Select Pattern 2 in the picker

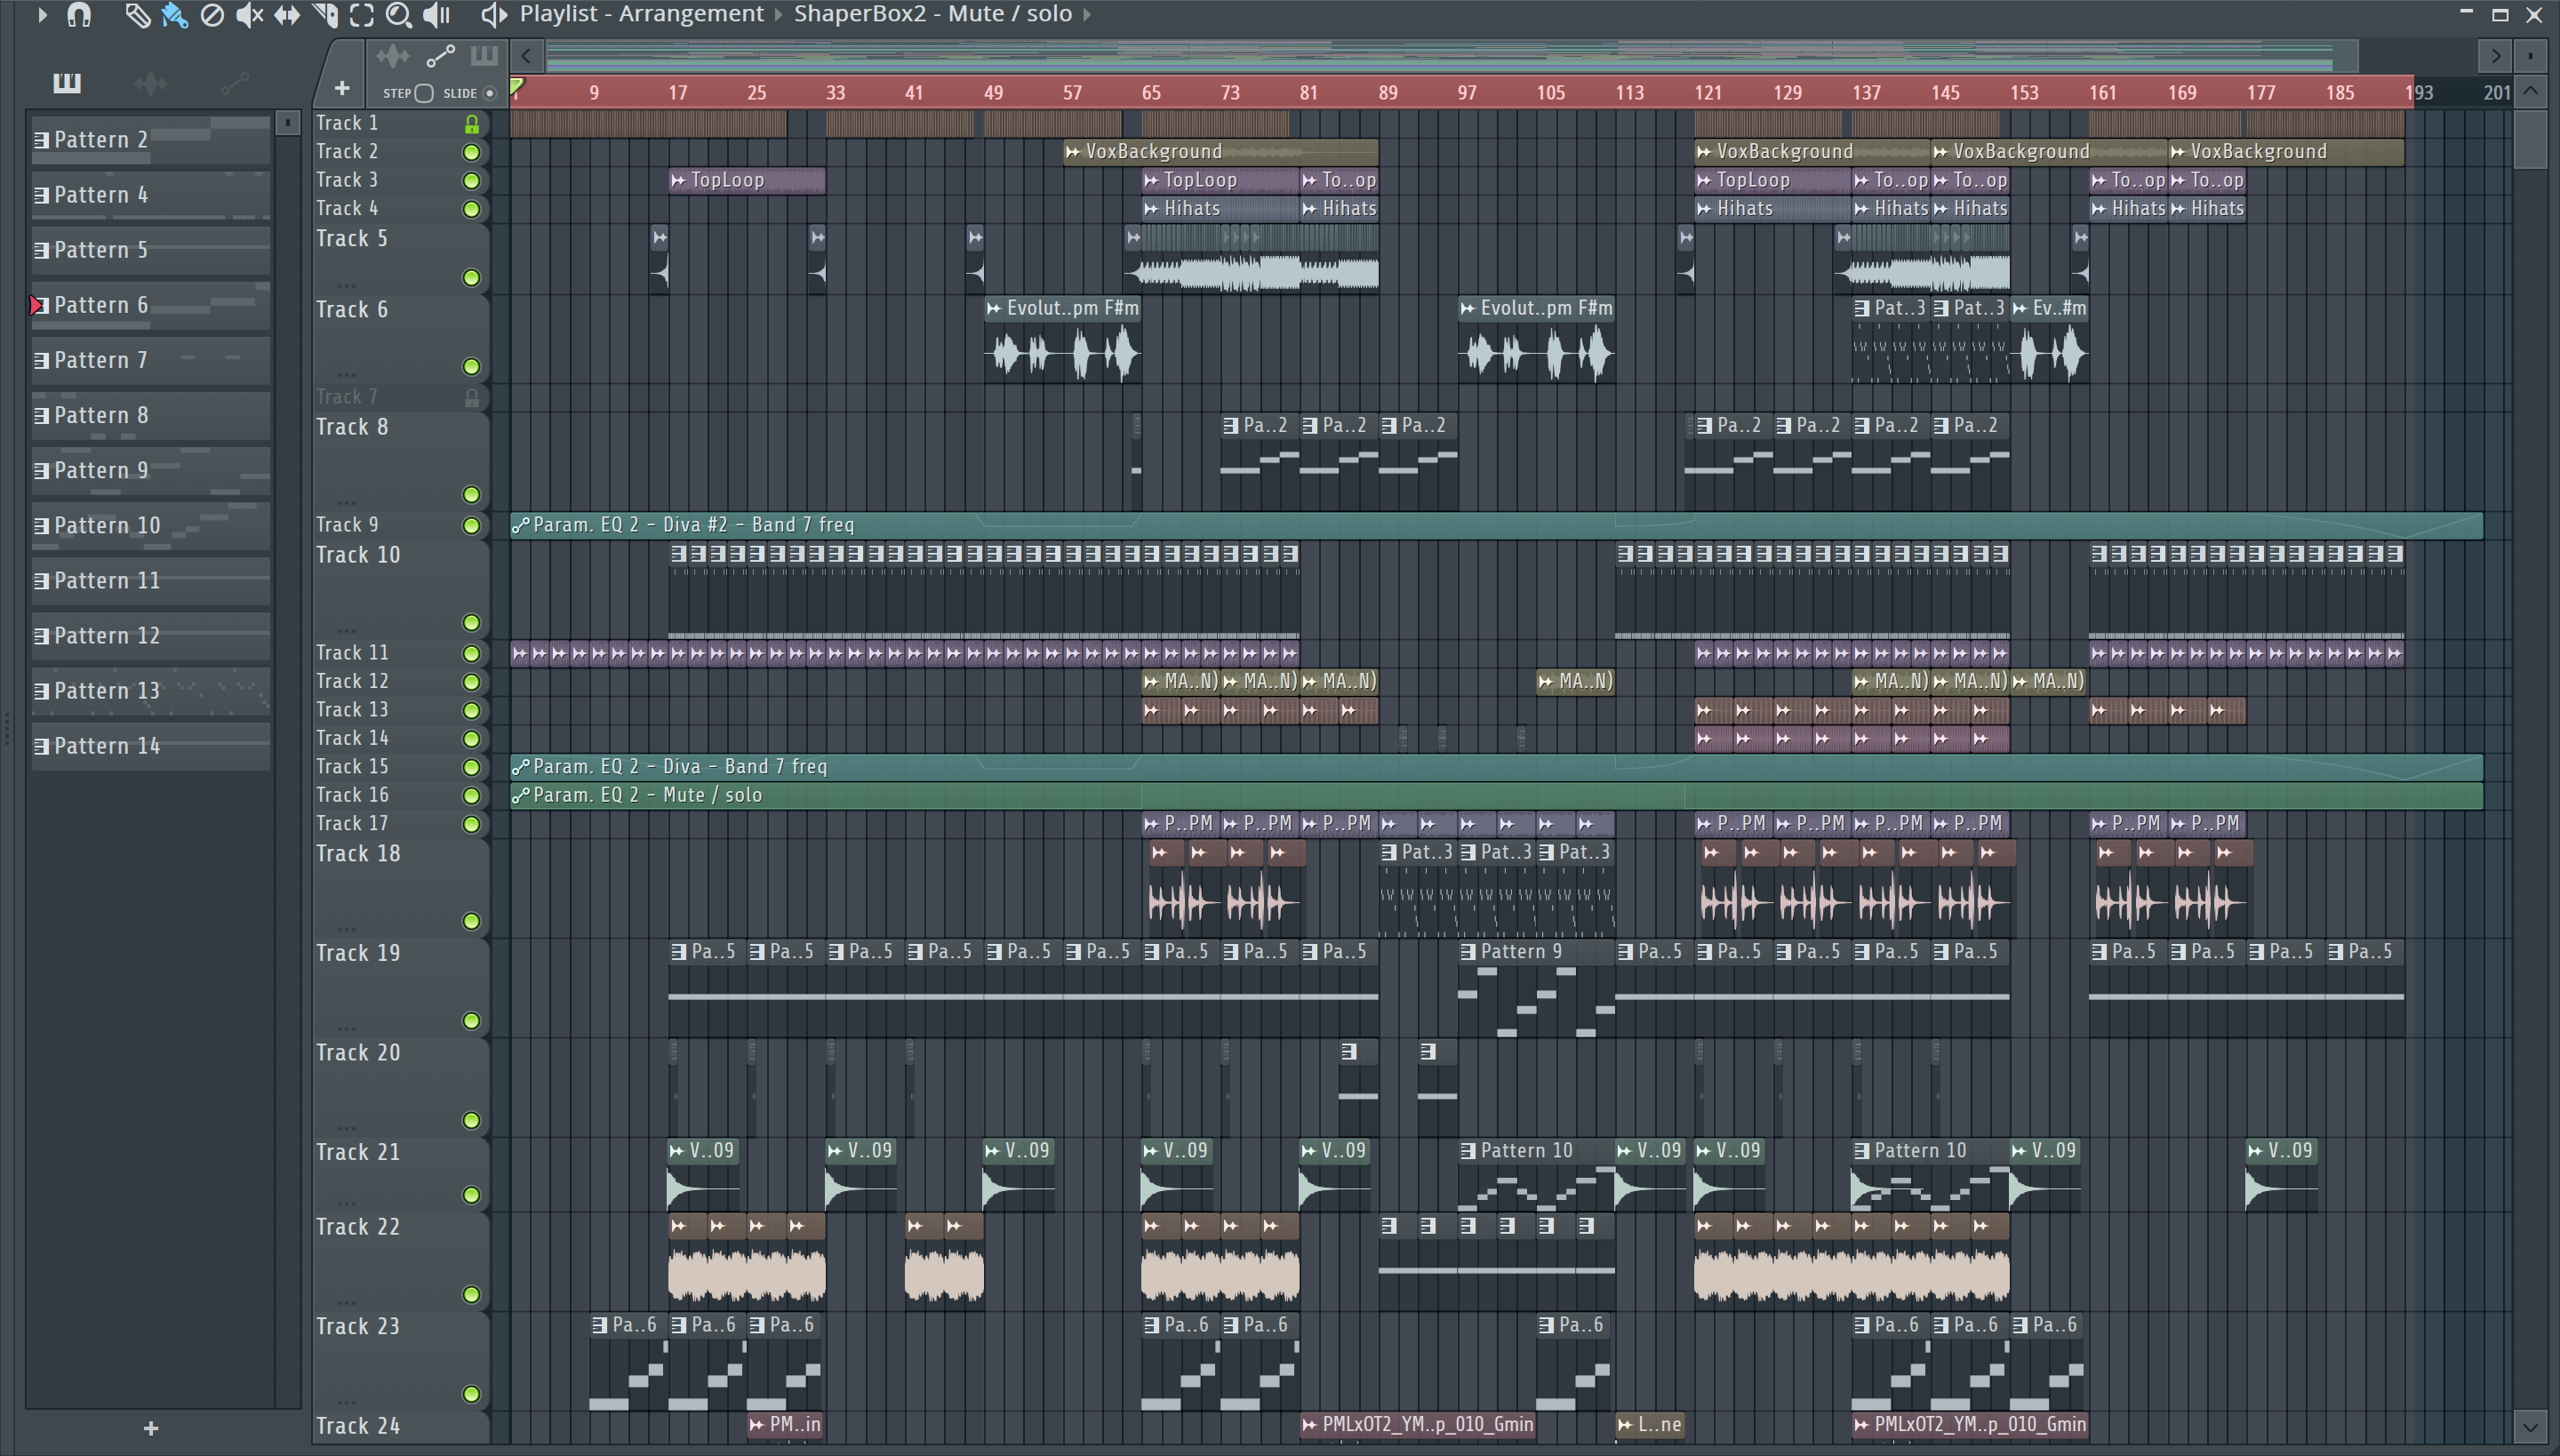click(150, 140)
